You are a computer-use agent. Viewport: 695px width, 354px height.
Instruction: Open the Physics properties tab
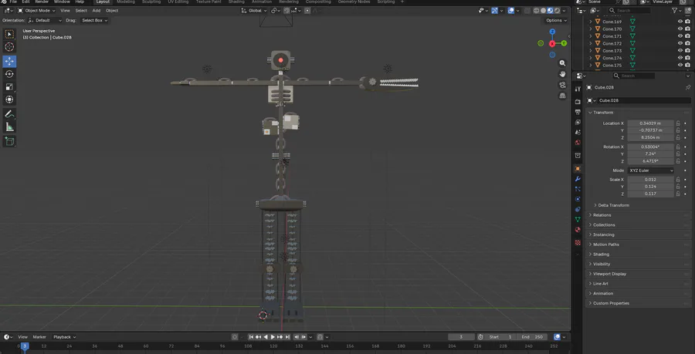pos(578,199)
